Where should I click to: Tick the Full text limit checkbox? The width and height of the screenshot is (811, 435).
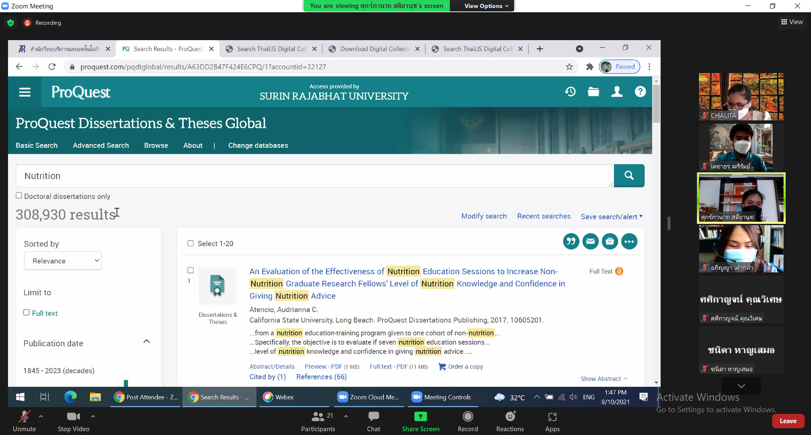click(27, 313)
